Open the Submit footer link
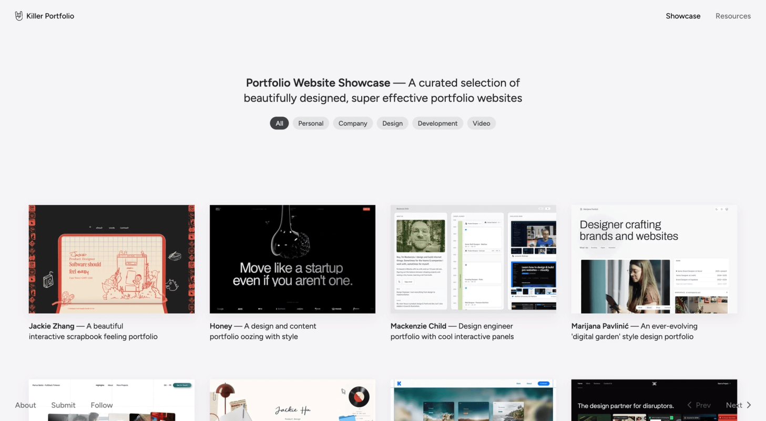The width and height of the screenshot is (766, 421). point(63,405)
